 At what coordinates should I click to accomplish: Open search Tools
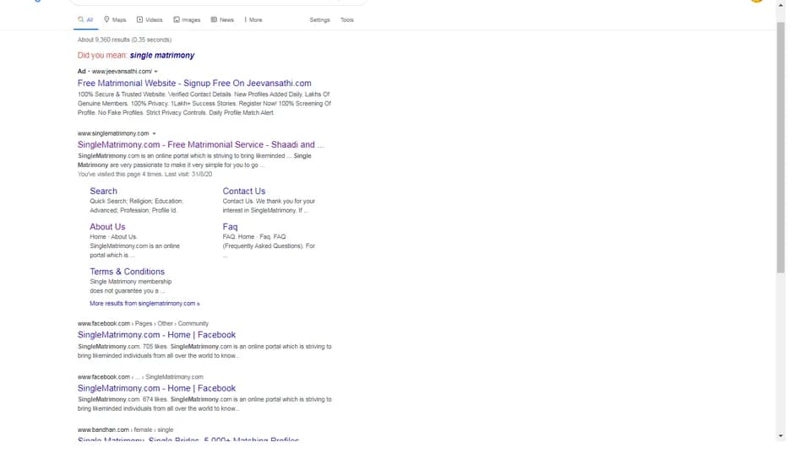tap(347, 19)
